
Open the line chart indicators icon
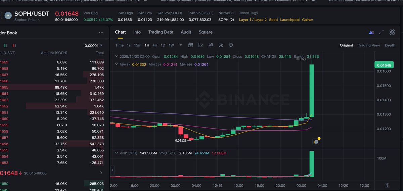click(201, 45)
